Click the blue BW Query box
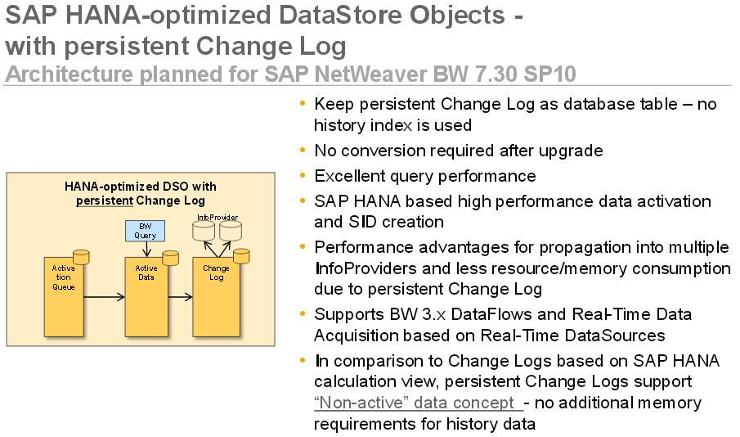 (x=143, y=230)
